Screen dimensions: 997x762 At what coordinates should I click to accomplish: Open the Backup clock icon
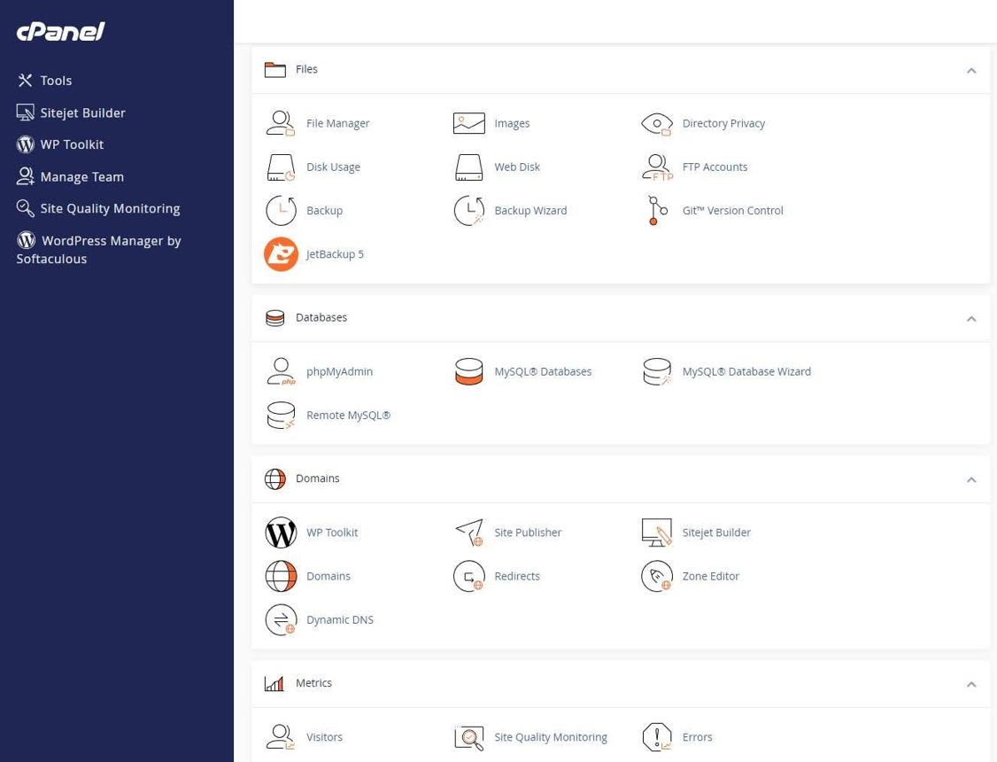(x=281, y=211)
